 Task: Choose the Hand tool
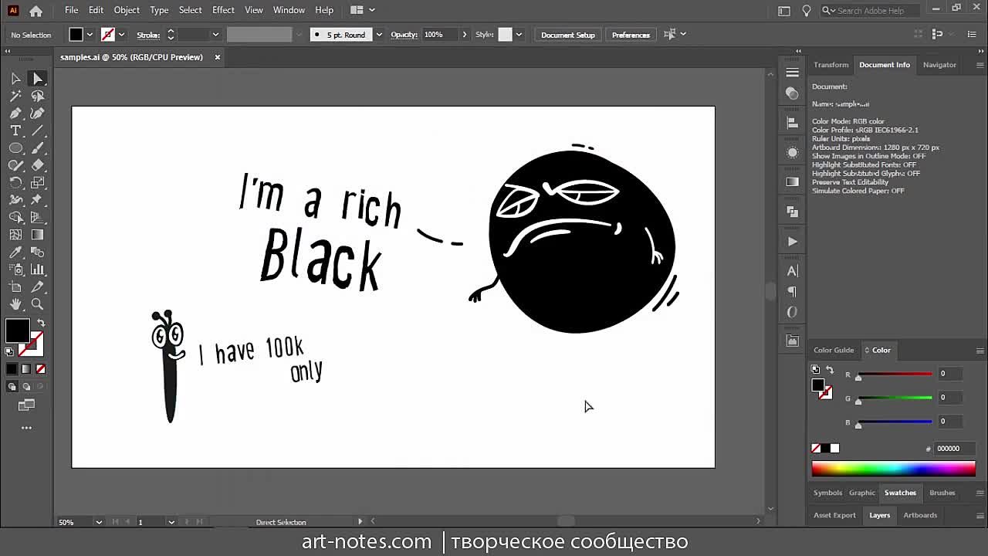(15, 304)
